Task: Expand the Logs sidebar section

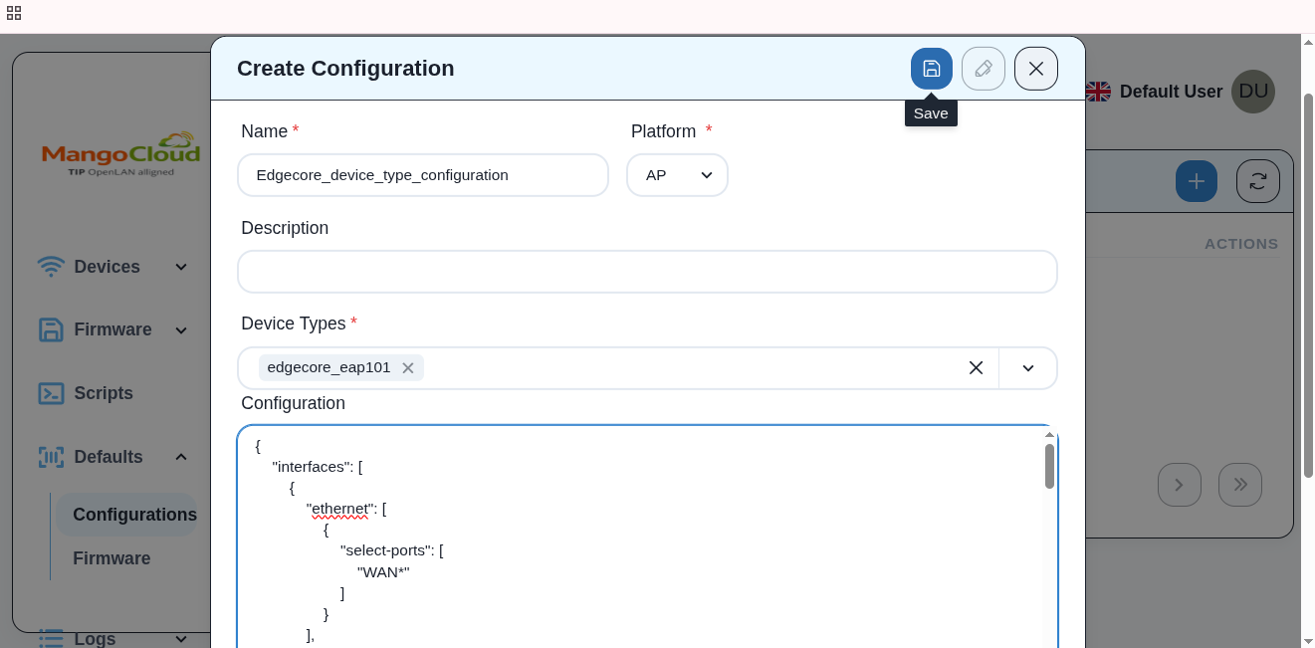Action: click(180, 638)
